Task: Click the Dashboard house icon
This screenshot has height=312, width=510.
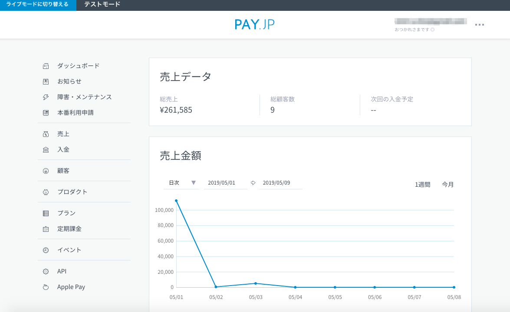Action: pyautogui.click(x=46, y=66)
